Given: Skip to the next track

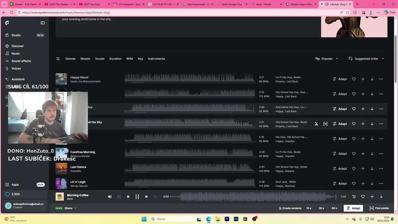Looking at the screenshot, I should coord(146,197).
